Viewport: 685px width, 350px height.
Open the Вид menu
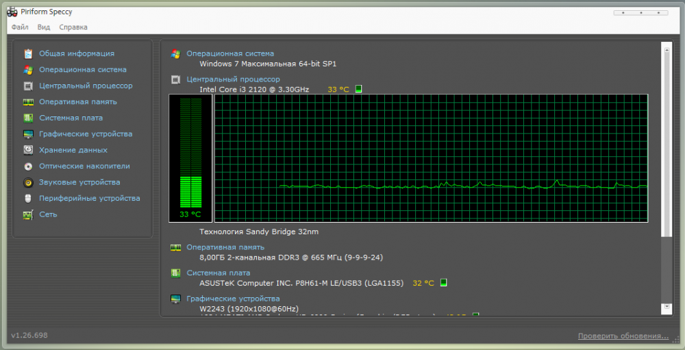[x=44, y=27]
